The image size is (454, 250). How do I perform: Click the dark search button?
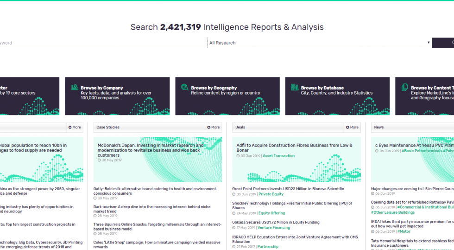[x=443, y=43]
